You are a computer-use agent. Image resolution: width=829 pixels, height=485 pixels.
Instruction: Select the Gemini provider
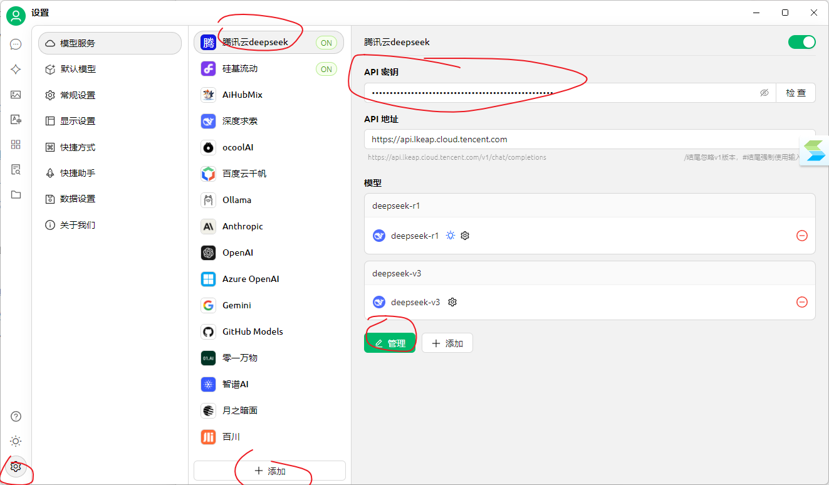pyautogui.click(x=269, y=305)
